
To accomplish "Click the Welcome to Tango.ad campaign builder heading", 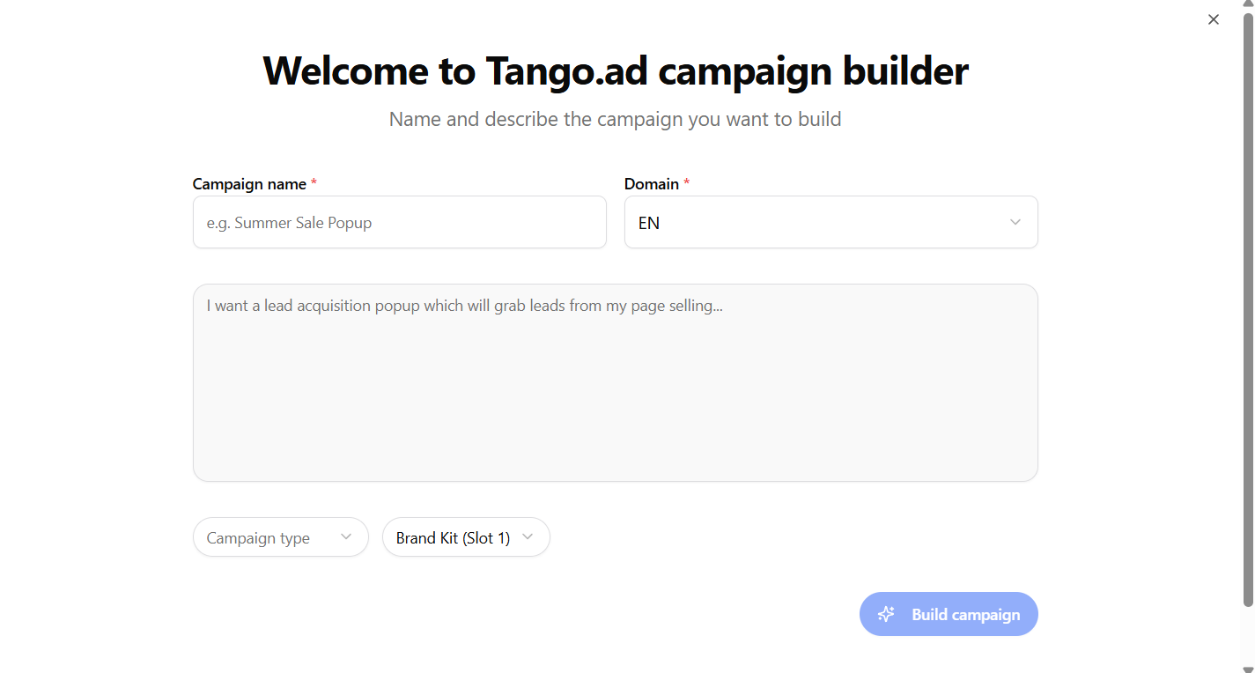I will coord(616,70).
